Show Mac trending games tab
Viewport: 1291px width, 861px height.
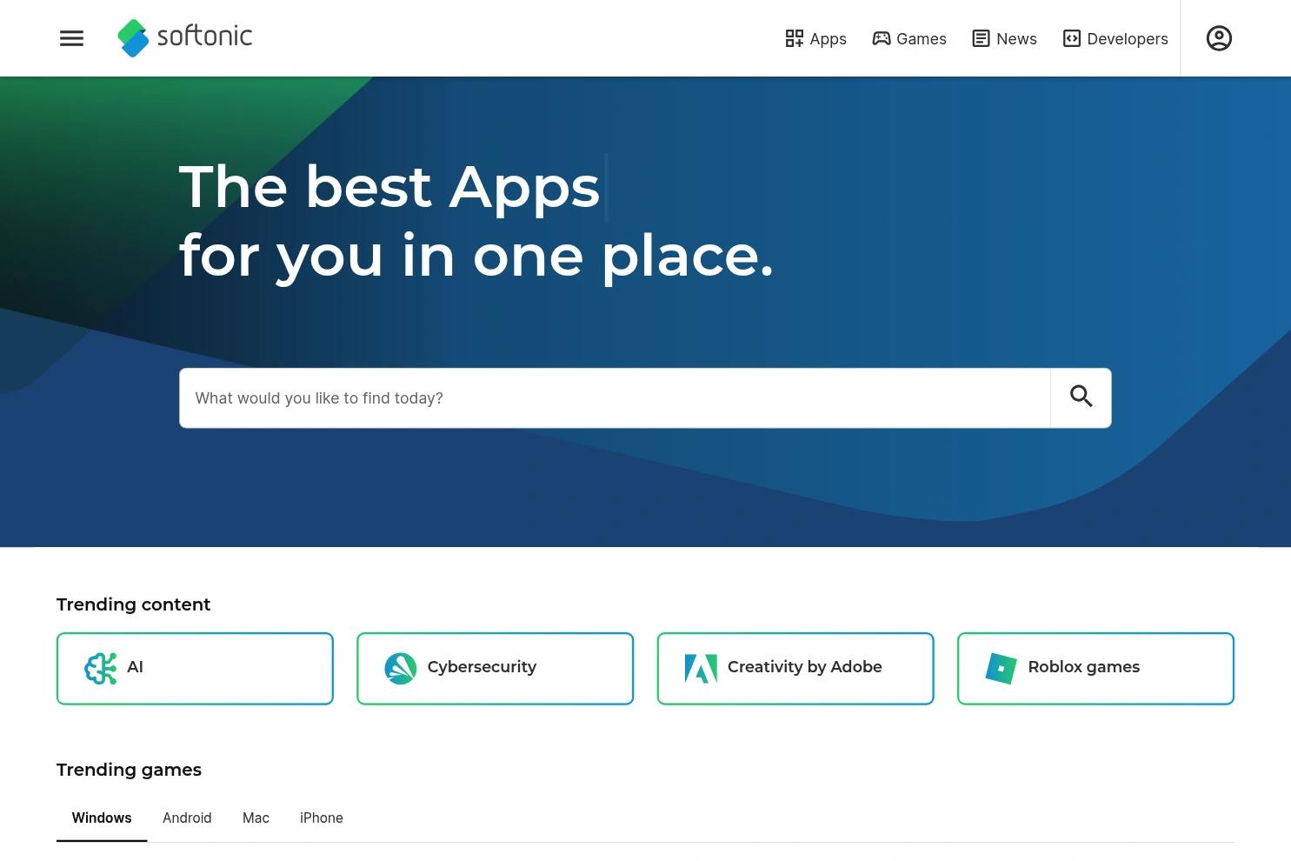coord(256,818)
